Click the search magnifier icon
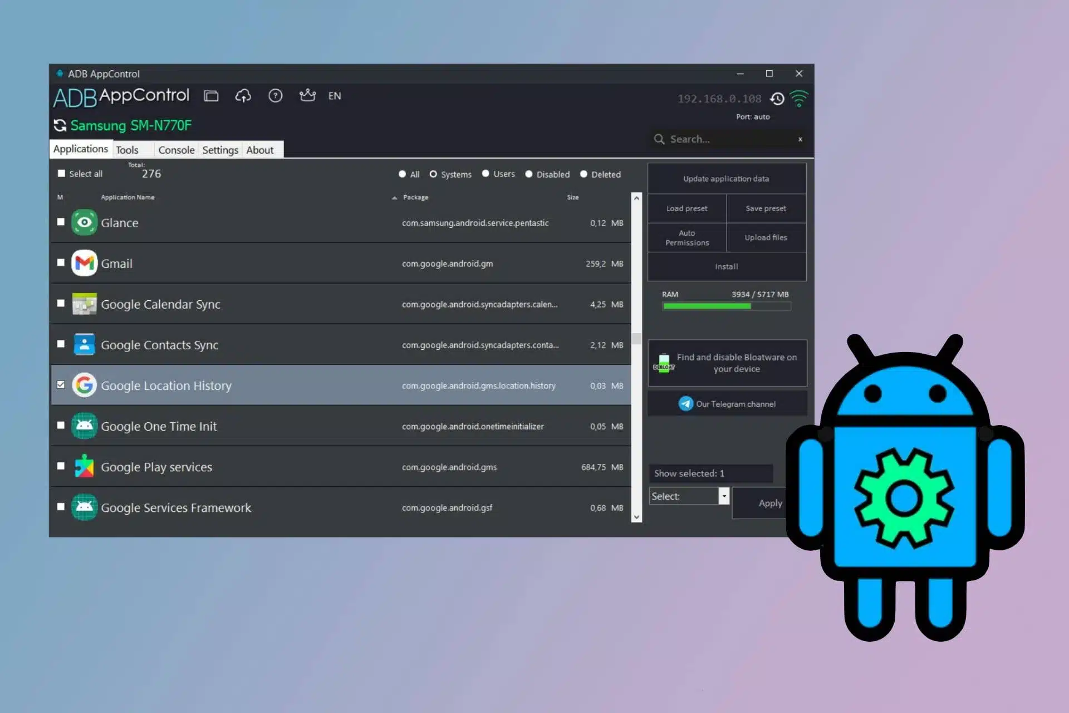 659,139
